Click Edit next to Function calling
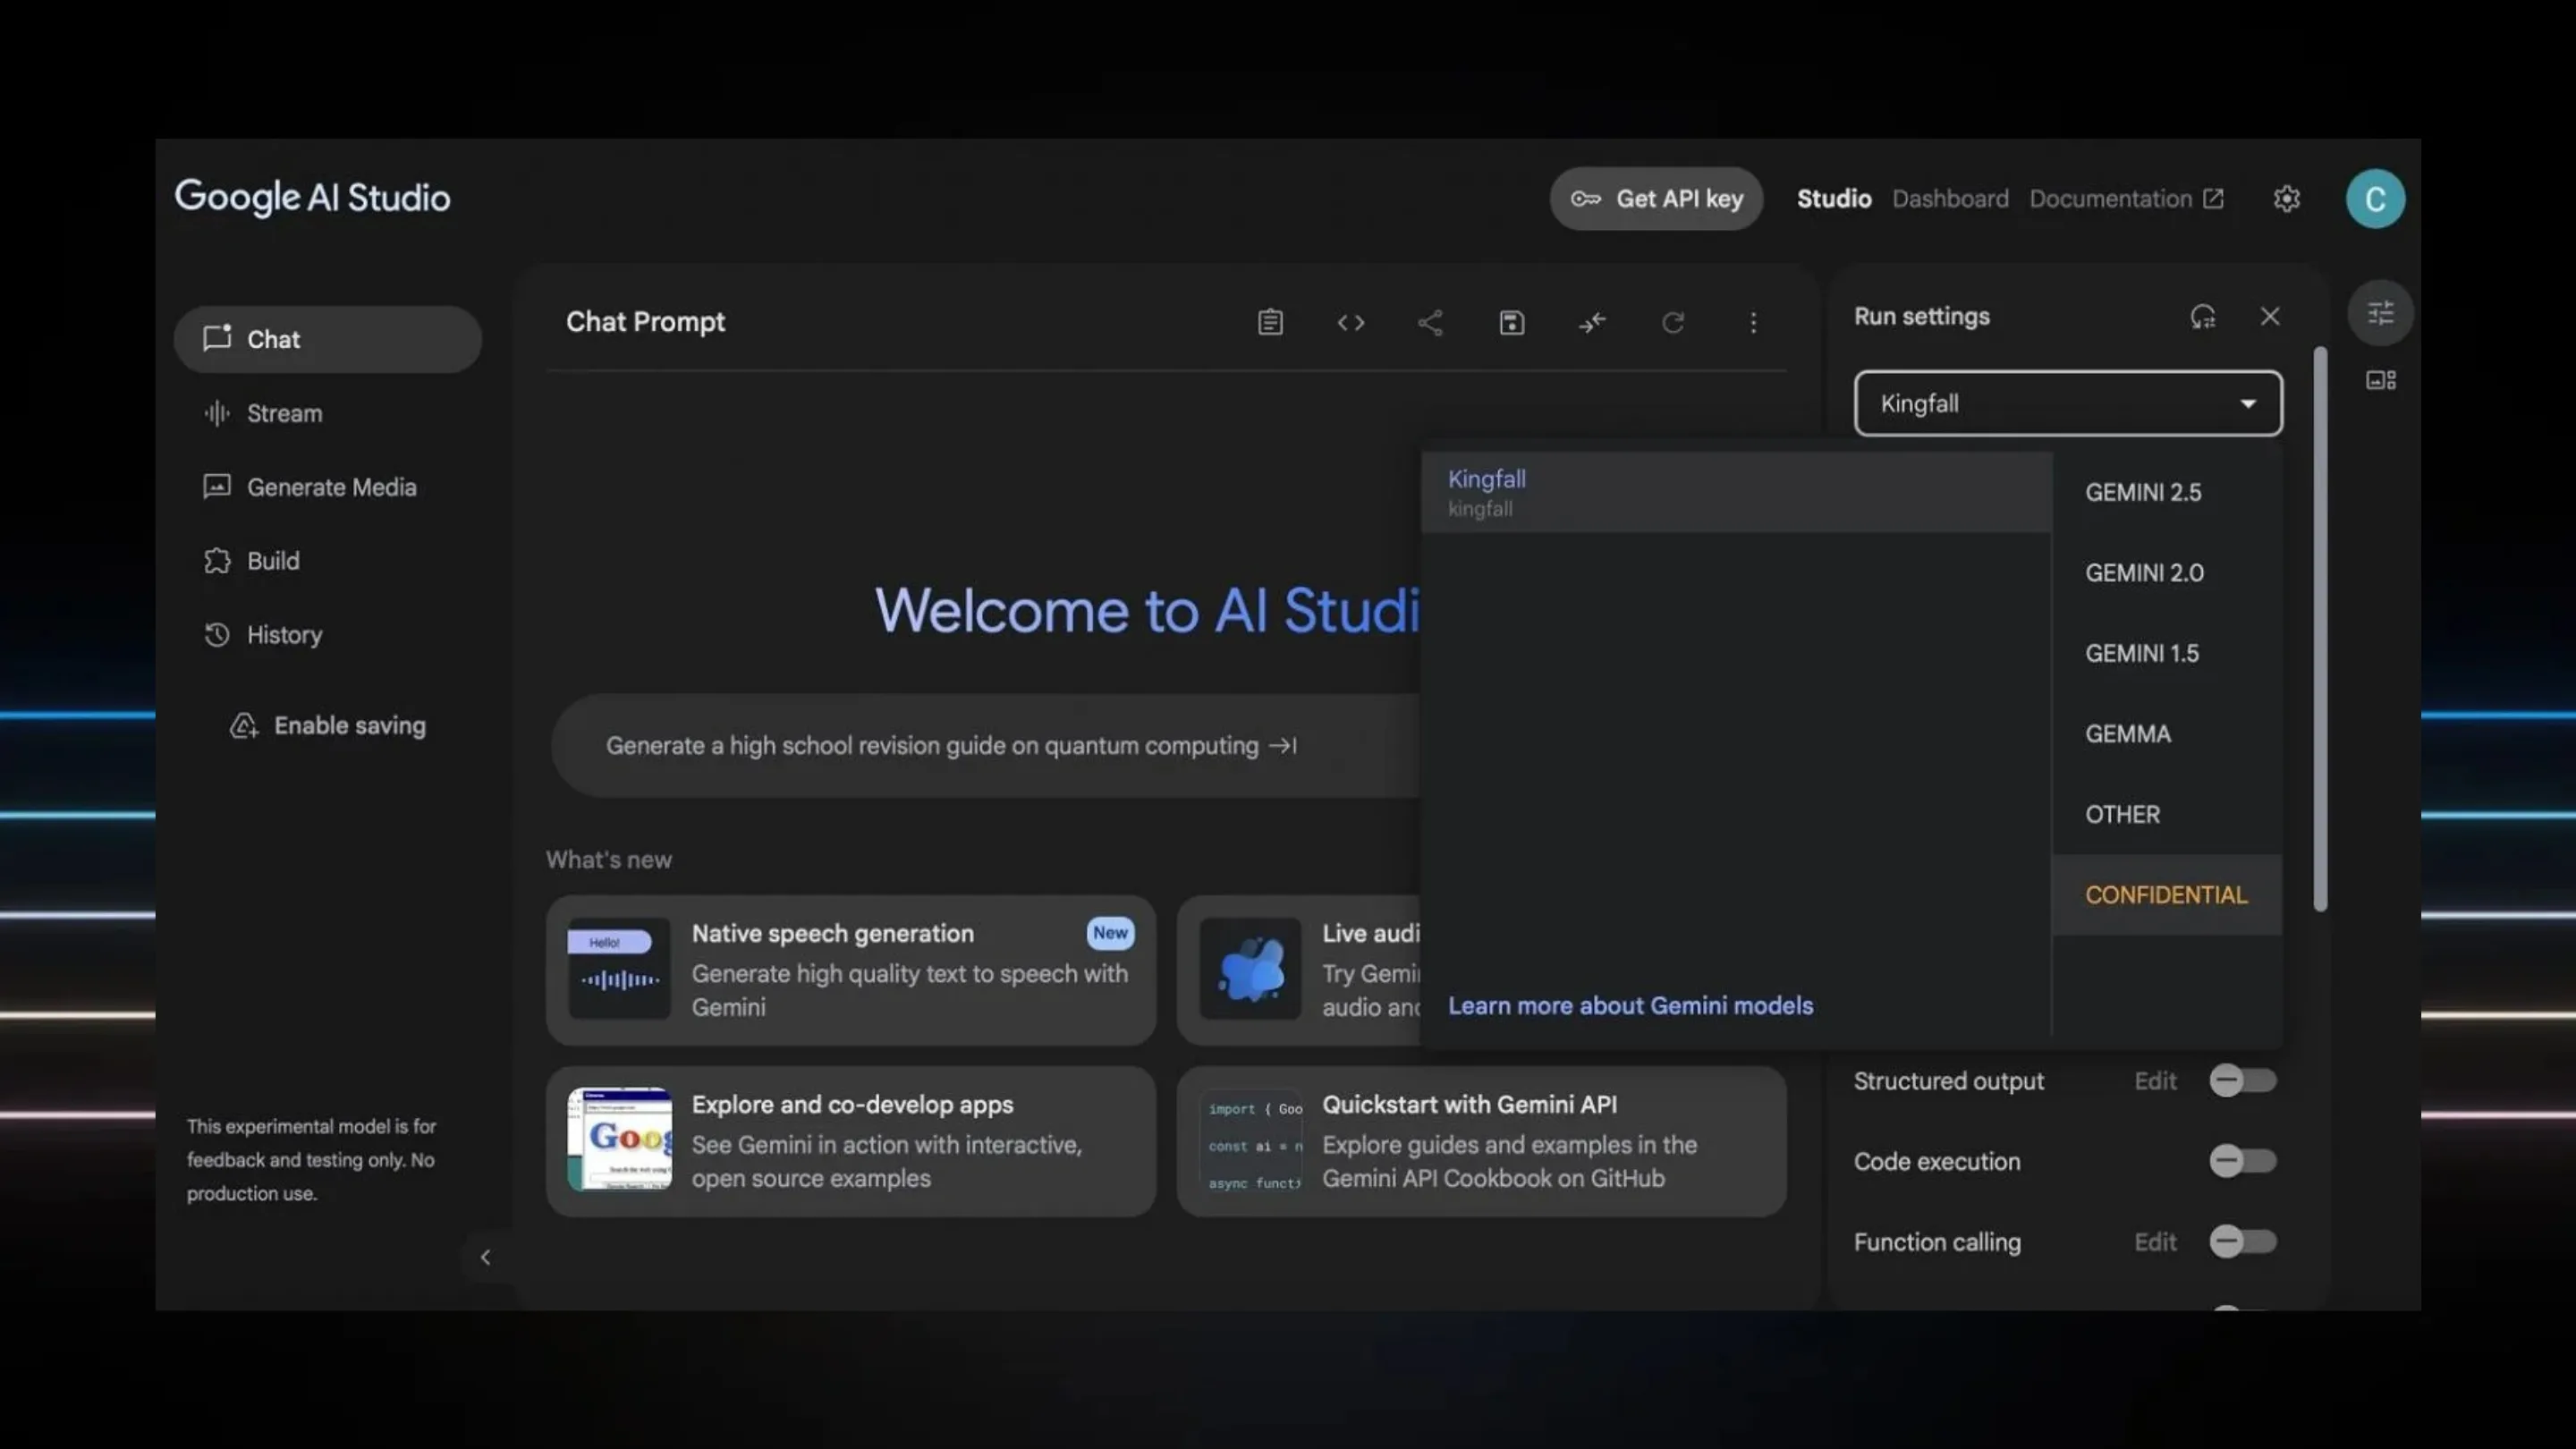Viewport: 2576px width, 1449px height. [x=2155, y=1242]
